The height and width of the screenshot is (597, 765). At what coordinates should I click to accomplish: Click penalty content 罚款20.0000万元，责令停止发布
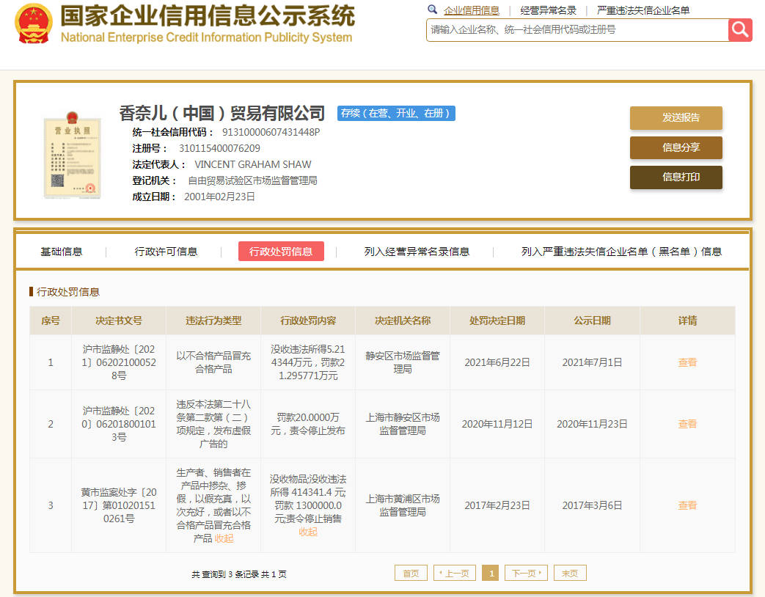pyautogui.click(x=308, y=424)
